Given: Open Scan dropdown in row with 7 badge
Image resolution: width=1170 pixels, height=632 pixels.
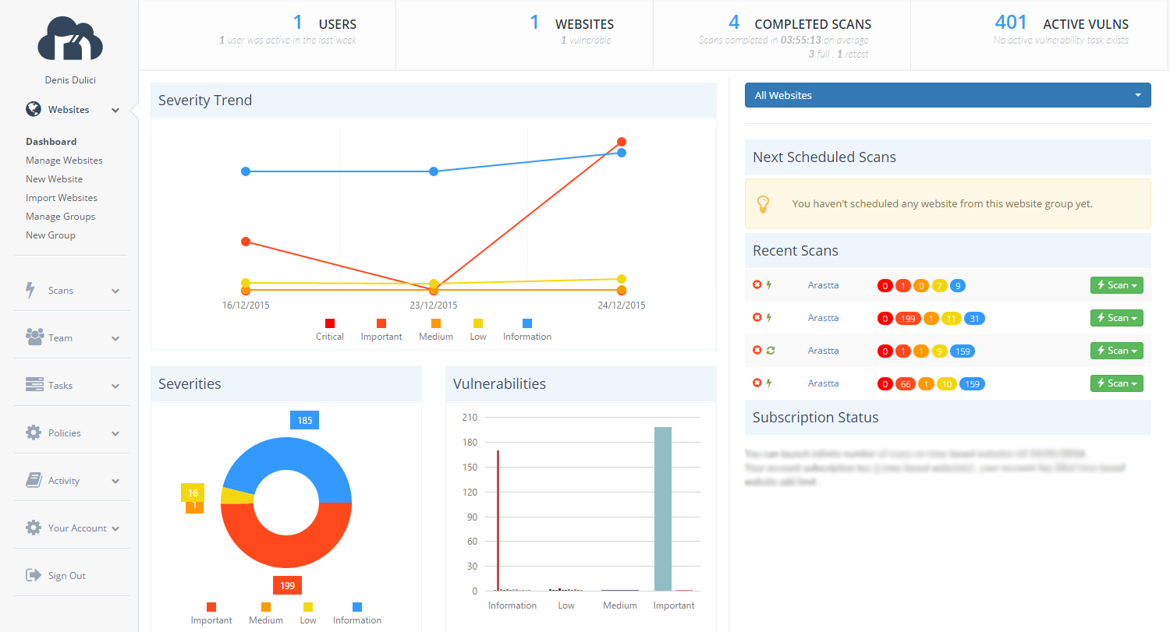Looking at the screenshot, I should click(x=1116, y=285).
